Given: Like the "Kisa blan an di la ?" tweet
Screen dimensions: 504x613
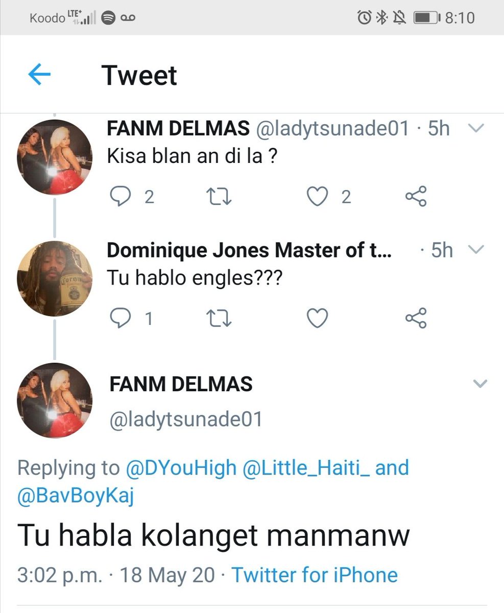Looking at the screenshot, I should coord(317,197).
